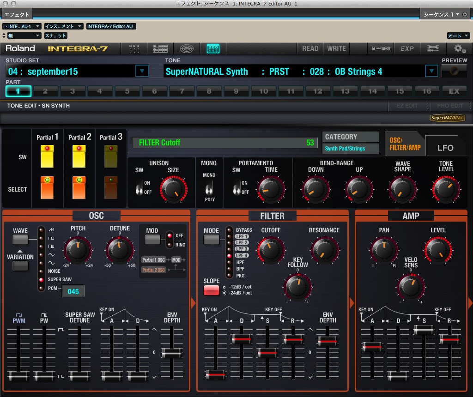Open the settings gear icon
The width and height of the screenshot is (473, 397).
click(460, 48)
